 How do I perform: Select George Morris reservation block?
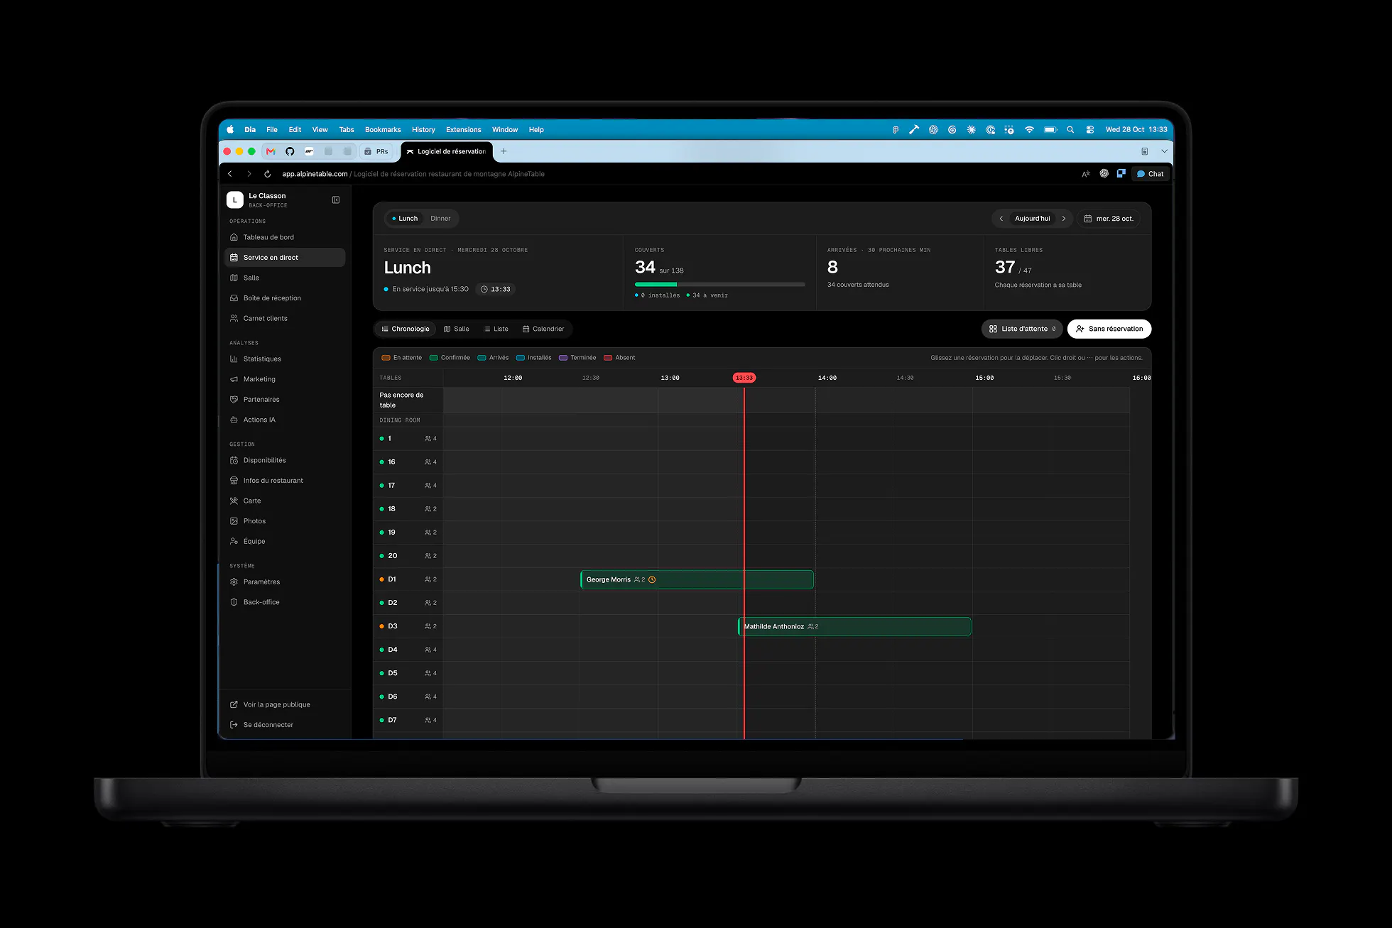pos(697,579)
